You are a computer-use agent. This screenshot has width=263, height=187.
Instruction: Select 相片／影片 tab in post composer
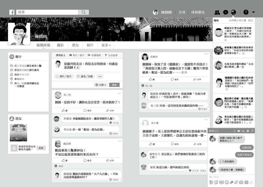(x=77, y=55)
